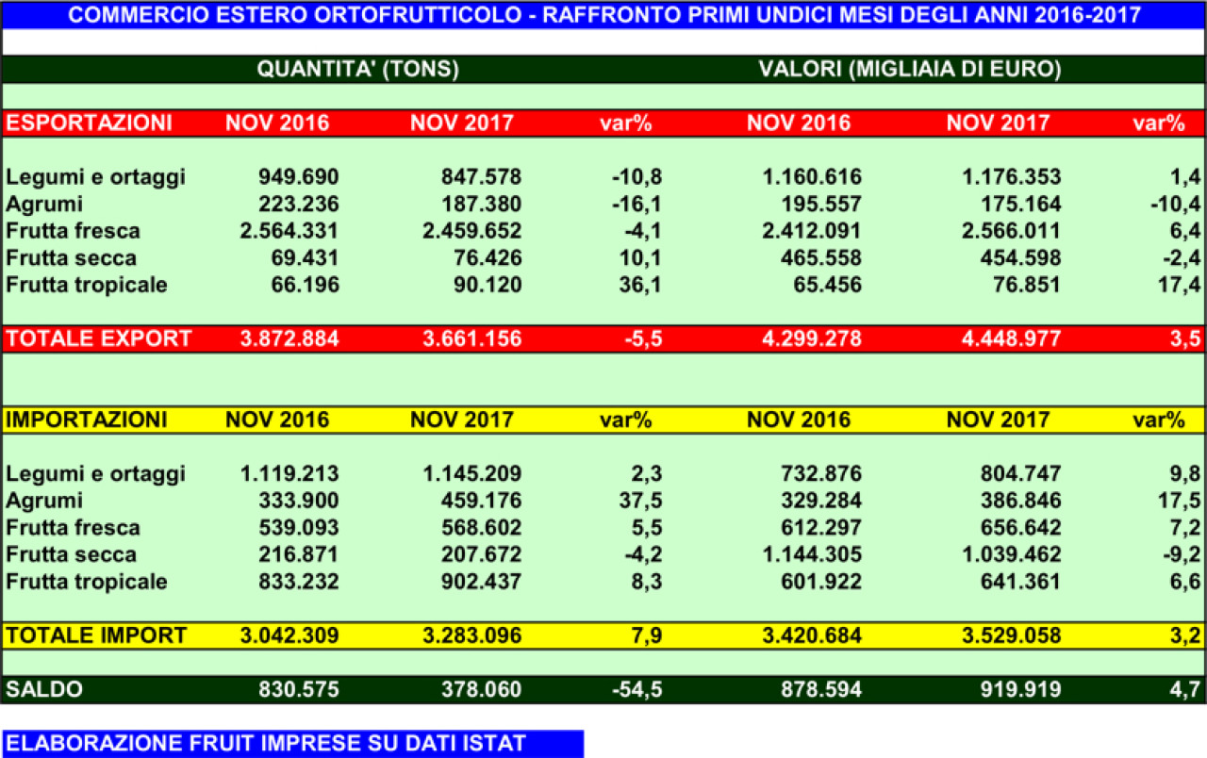Click the table title about Commercio Estero Ortofrutticolo

604,15
